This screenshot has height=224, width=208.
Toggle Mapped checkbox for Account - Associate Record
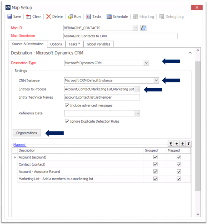click(179, 171)
